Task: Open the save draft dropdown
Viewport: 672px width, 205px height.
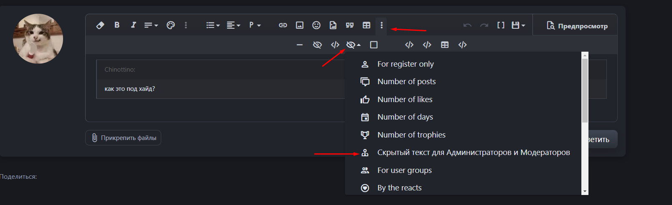Action: [x=518, y=25]
